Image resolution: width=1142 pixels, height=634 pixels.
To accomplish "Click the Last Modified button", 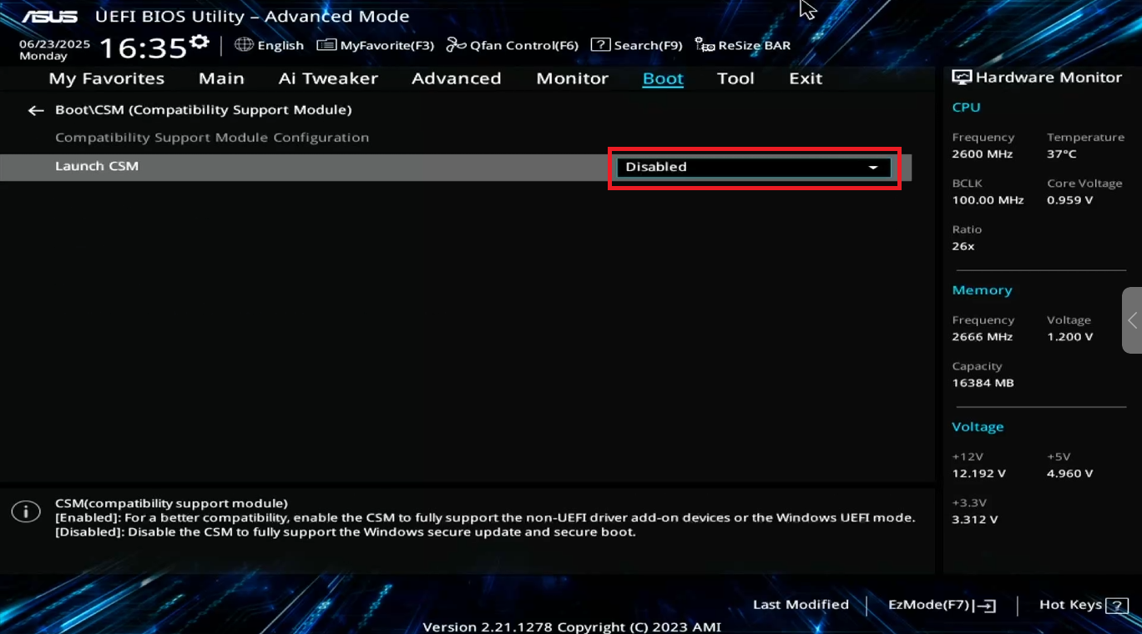I will (x=801, y=605).
